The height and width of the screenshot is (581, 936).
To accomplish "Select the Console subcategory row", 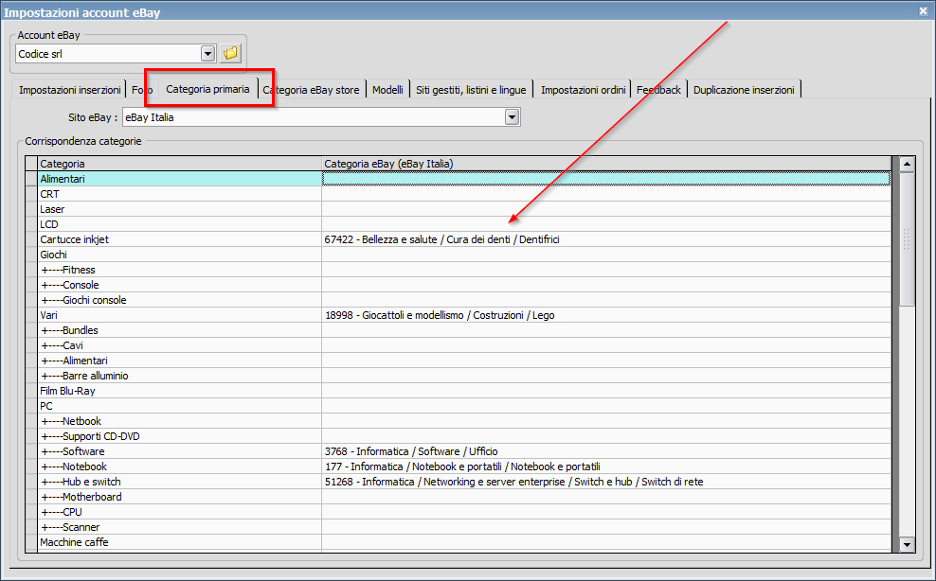I will click(x=180, y=285).
